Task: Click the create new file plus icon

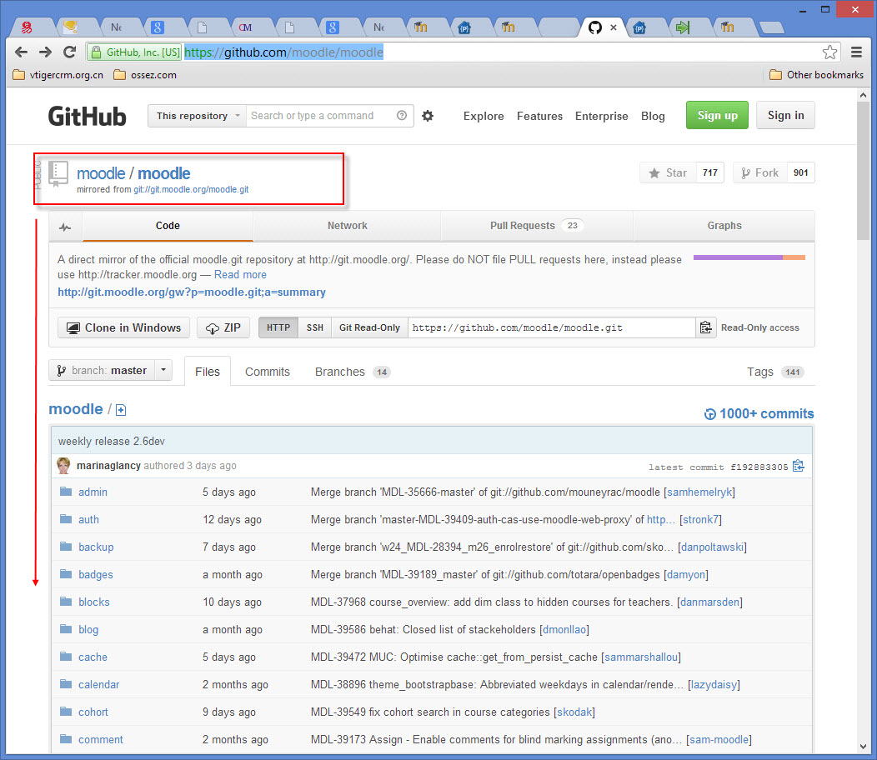Action: pyautogui.click(x=121, y=410)
